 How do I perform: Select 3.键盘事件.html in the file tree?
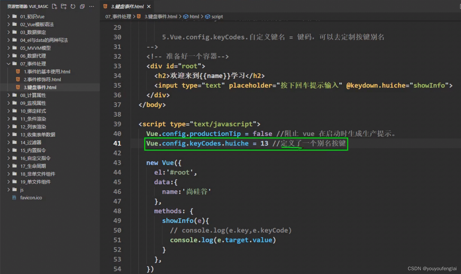(40, 87)
